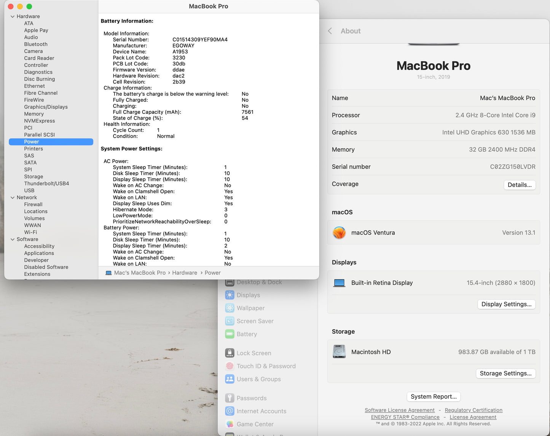Screen dimensions: 550x436
Task: Collapse the Network section
Action: click(x=13, y=197)
